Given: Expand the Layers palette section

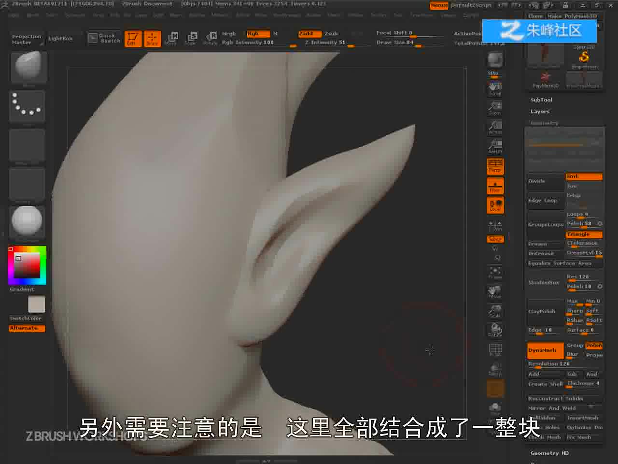Looking at the screenshot, I should tap(540, 112).
